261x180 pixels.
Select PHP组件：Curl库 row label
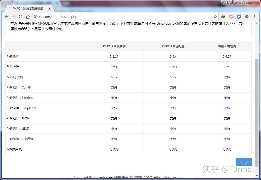pyautogui.click(x=19, y=87)
